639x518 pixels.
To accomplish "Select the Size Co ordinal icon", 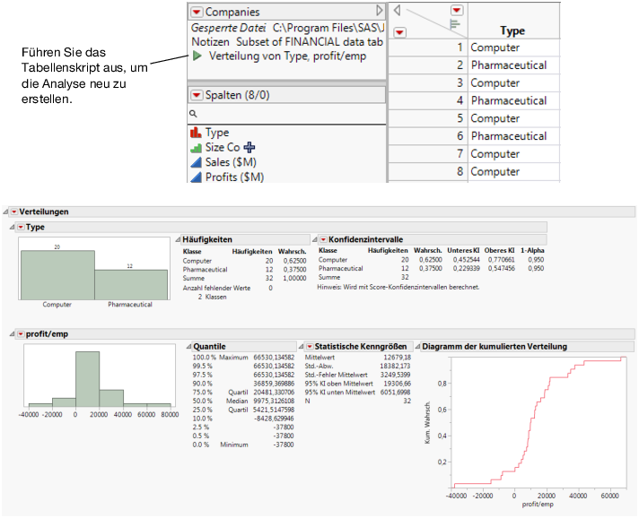I will [196, 147].
